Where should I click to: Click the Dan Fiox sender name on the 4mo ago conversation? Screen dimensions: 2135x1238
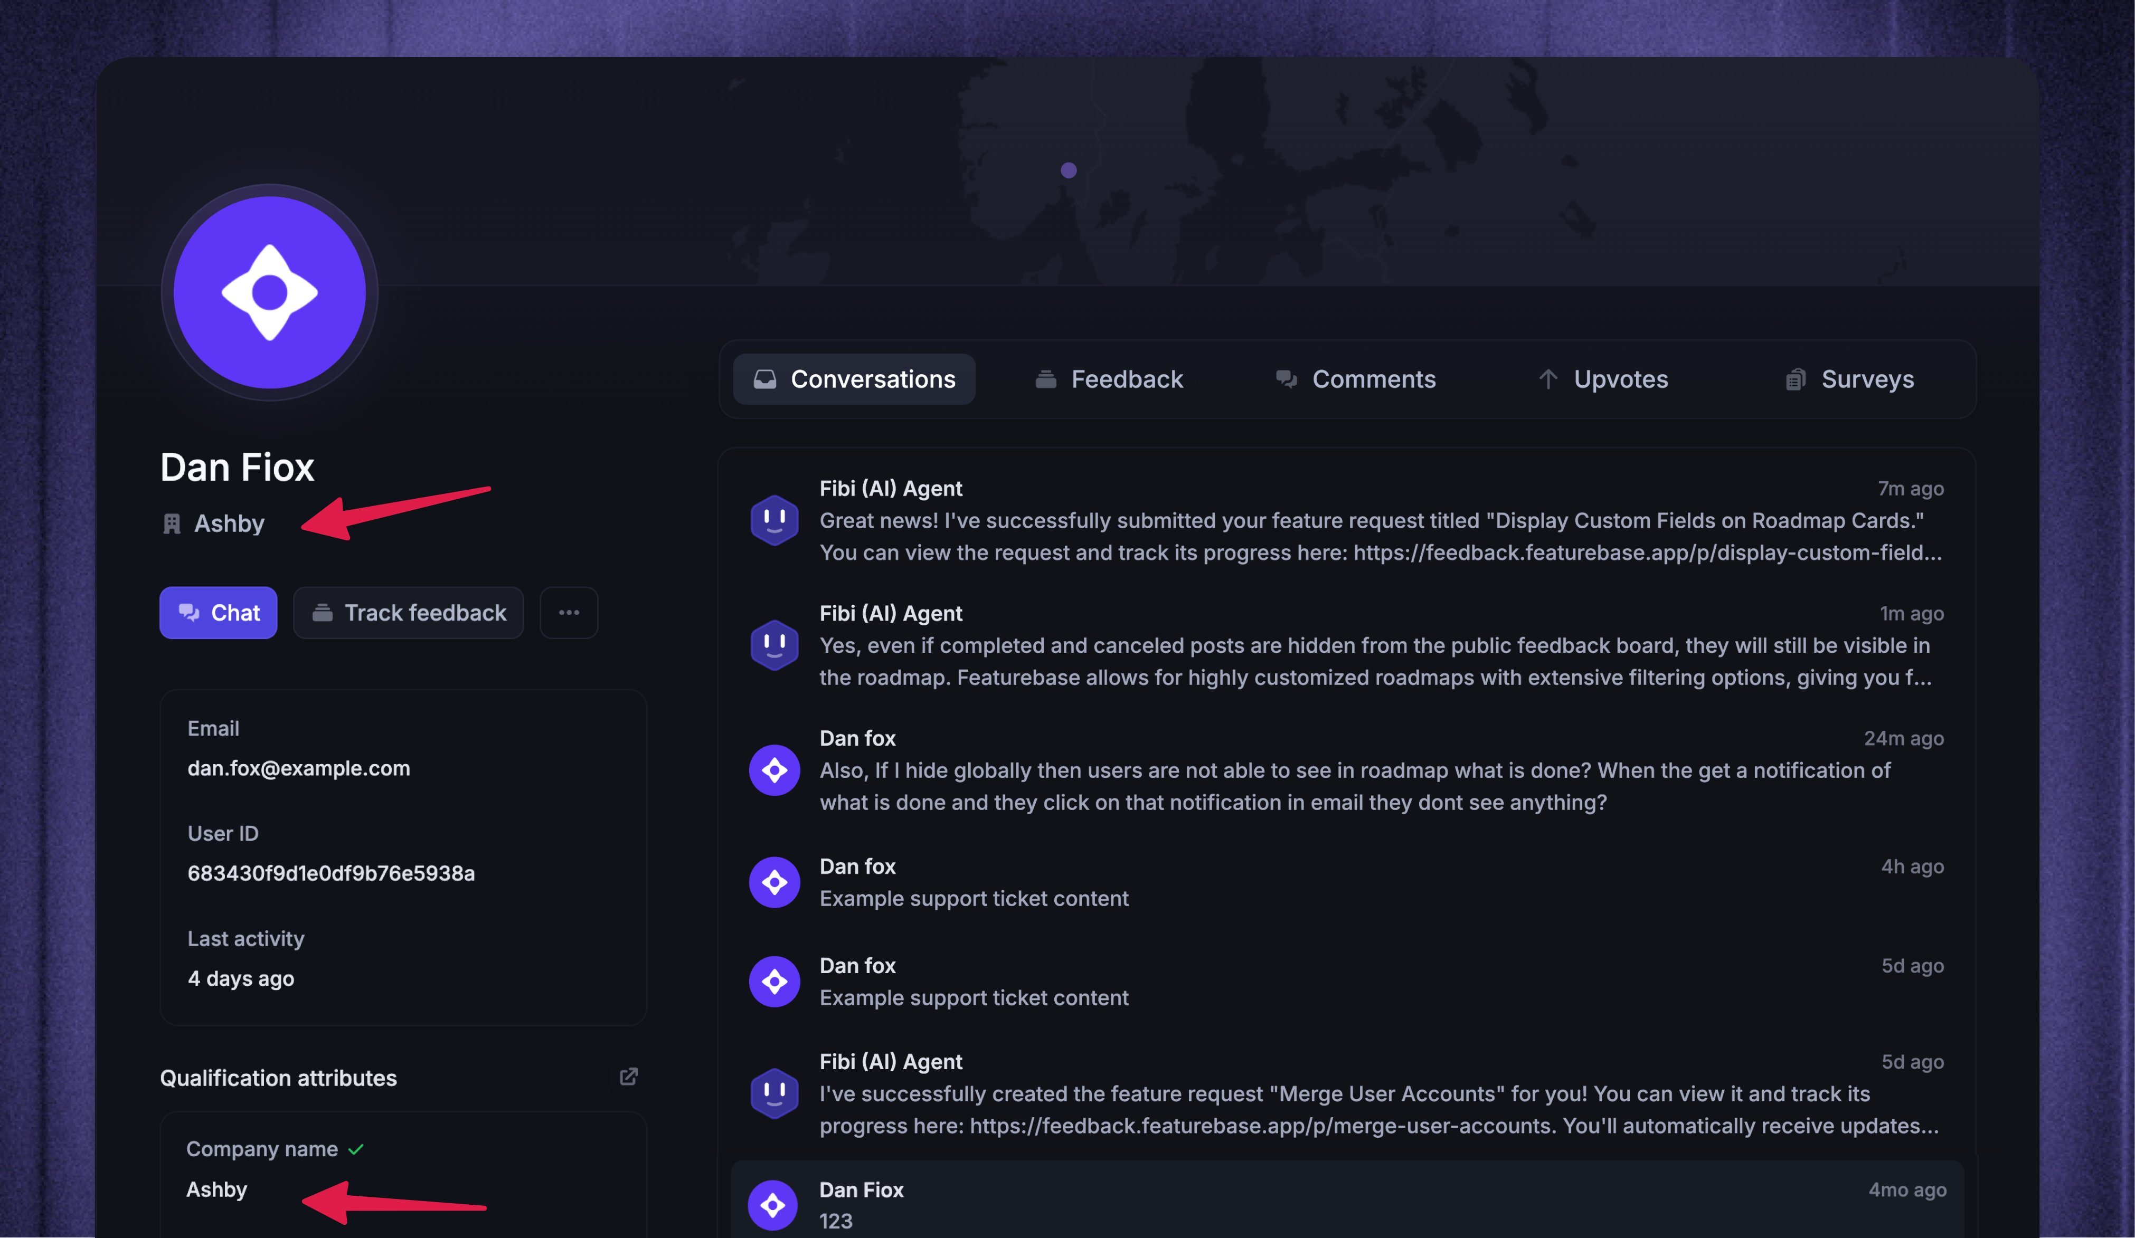(862, 1190)
